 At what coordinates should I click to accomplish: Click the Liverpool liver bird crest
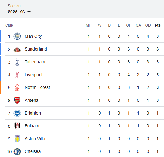(x=17, y=75)
